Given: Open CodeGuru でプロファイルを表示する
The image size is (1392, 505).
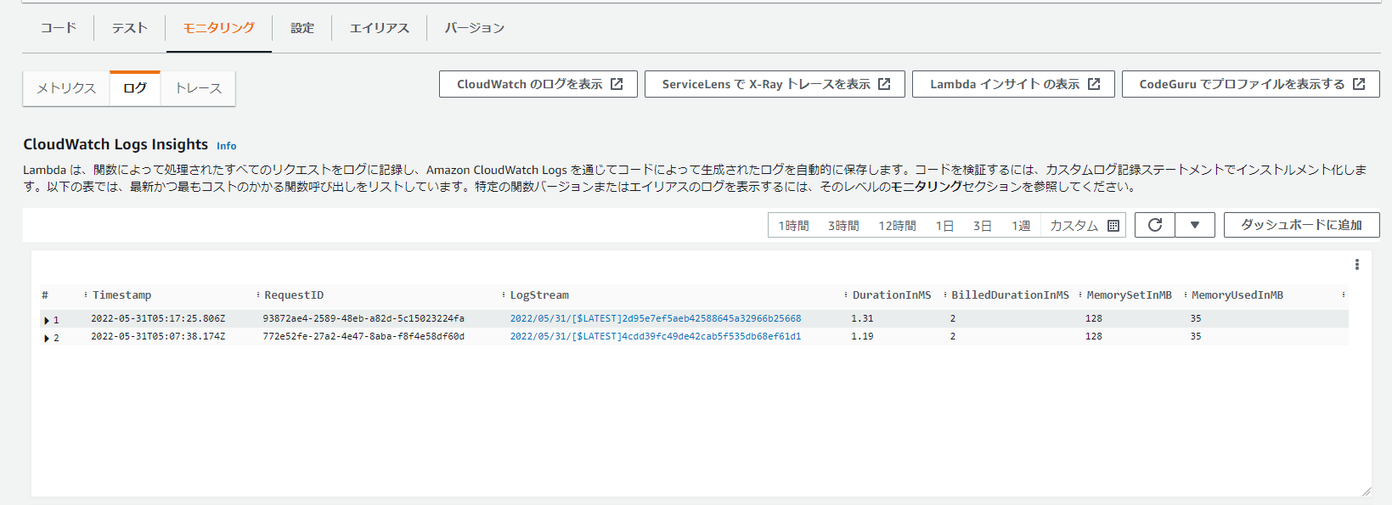Looking at the screenshot, I should [x=1251, y=84].
